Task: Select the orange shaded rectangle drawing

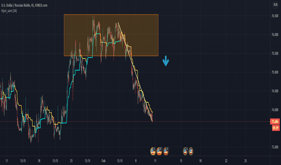Action: (111, 35)
